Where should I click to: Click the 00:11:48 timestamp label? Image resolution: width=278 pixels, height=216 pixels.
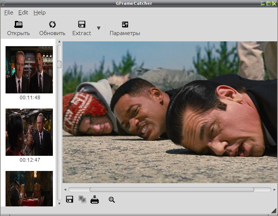[30, 97]
